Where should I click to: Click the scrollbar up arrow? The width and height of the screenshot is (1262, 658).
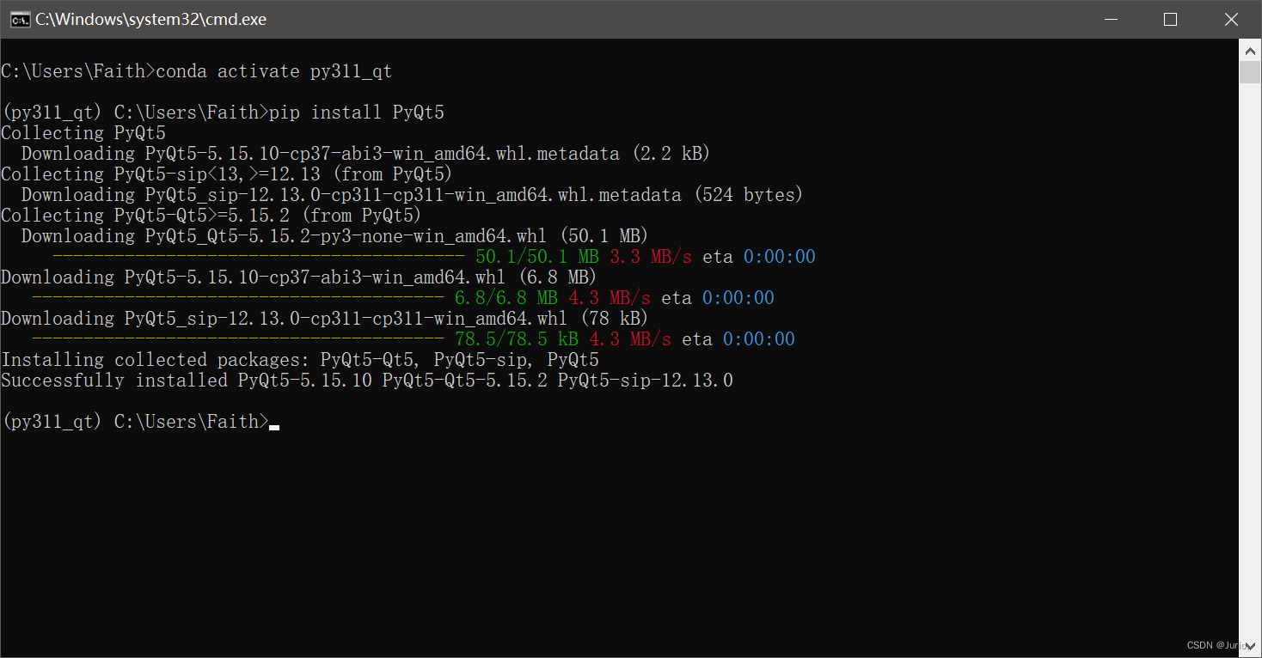pos(1250,51)
